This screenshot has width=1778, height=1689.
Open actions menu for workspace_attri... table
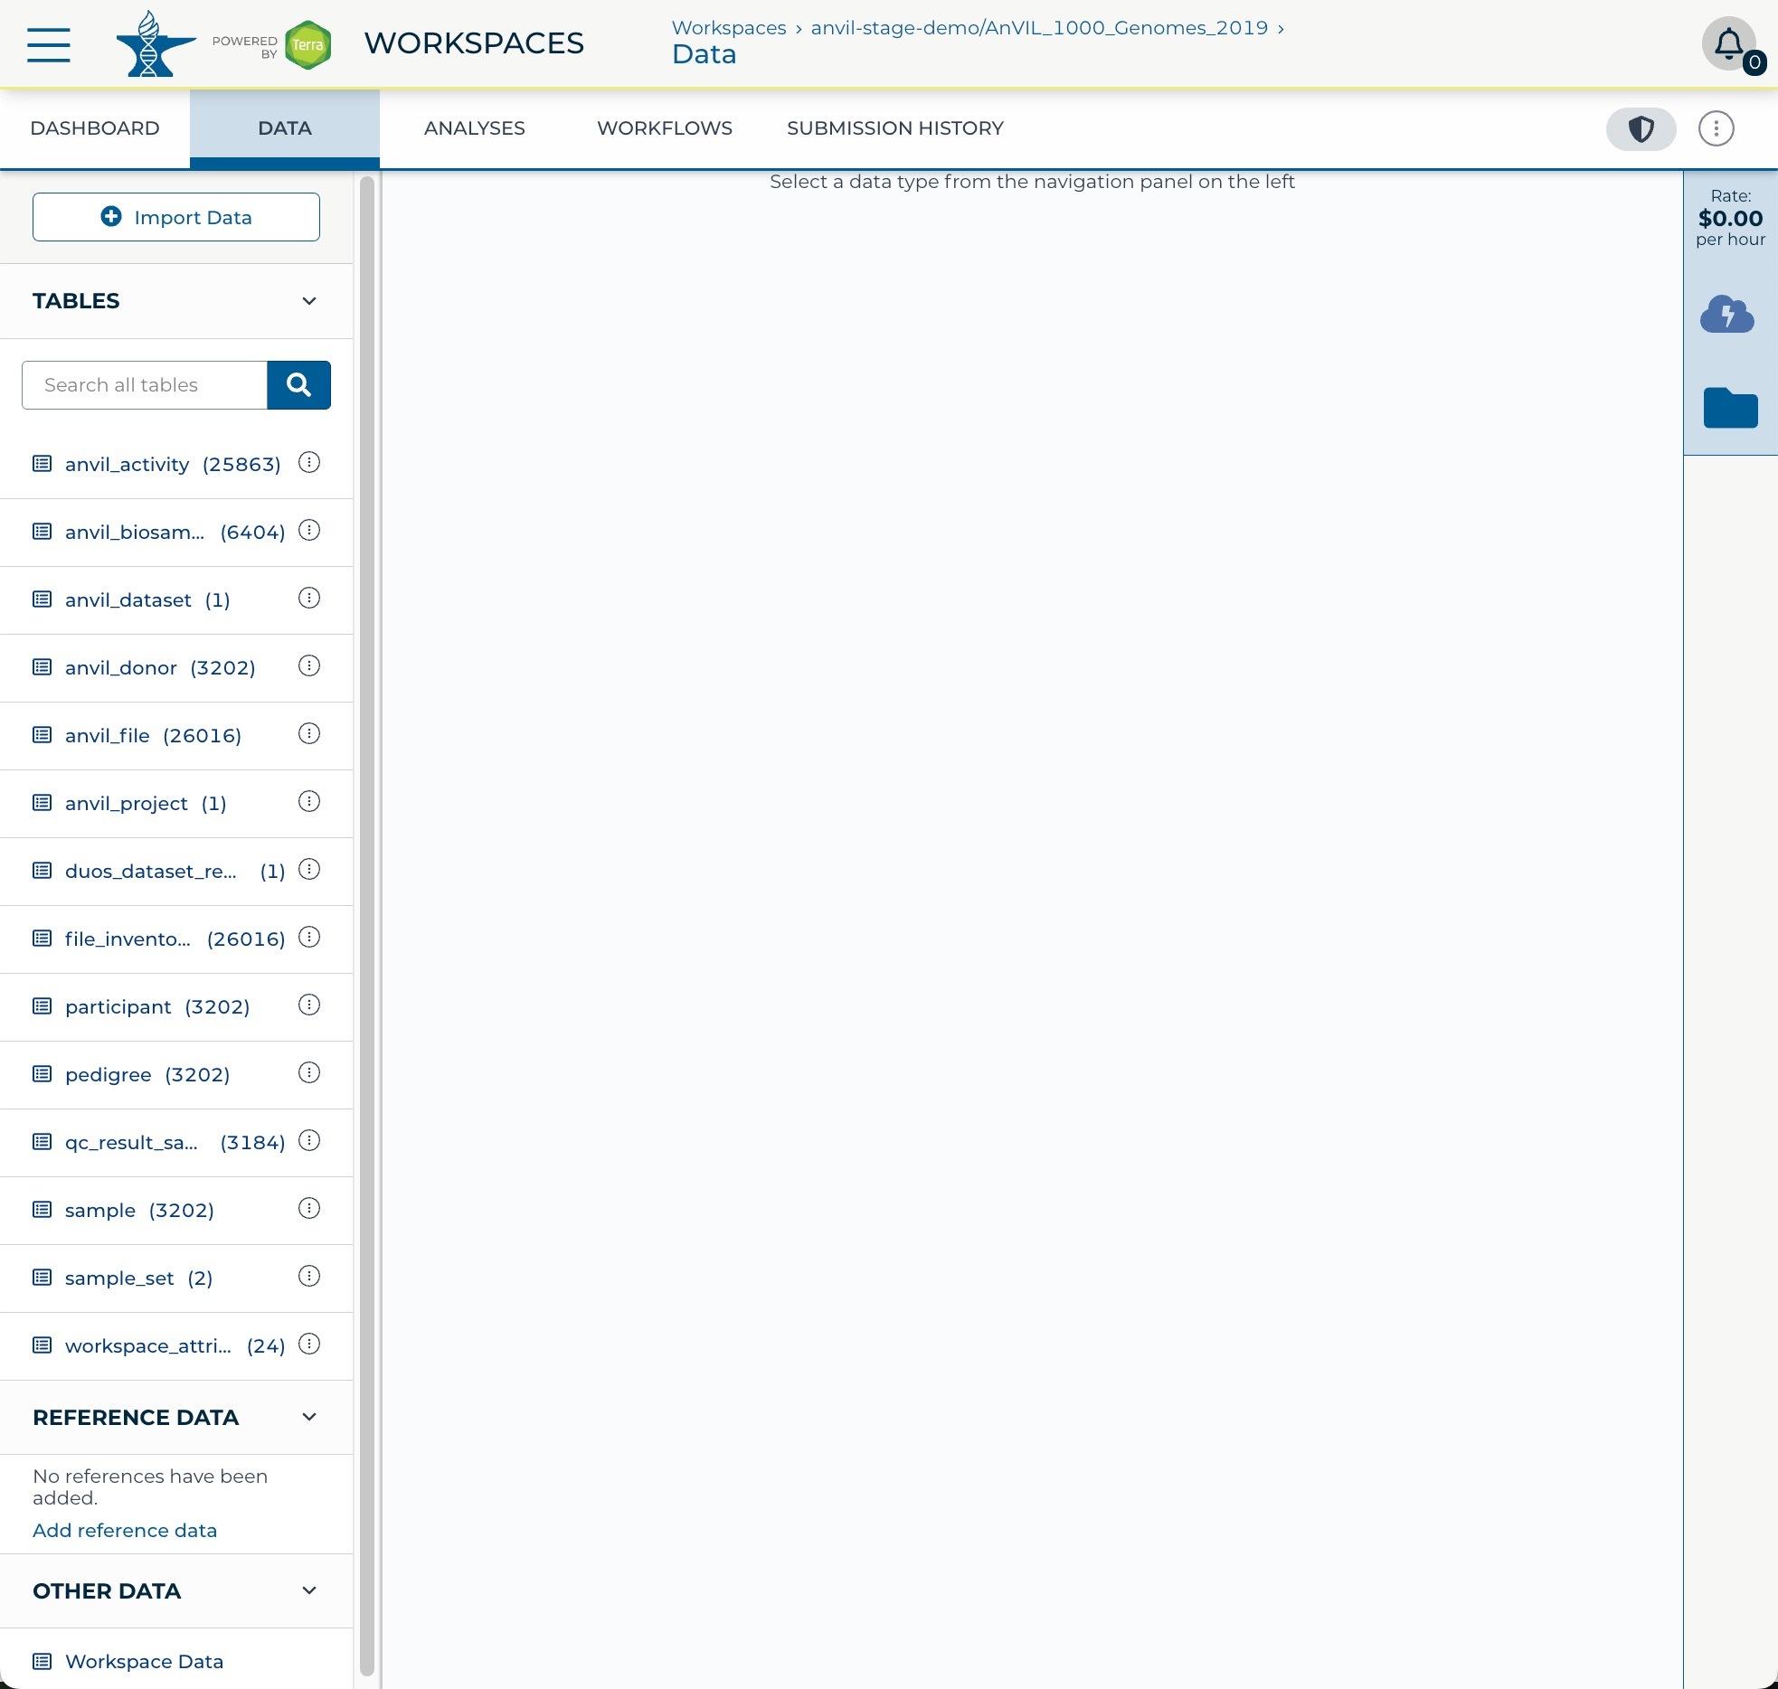pos(309,1345)
